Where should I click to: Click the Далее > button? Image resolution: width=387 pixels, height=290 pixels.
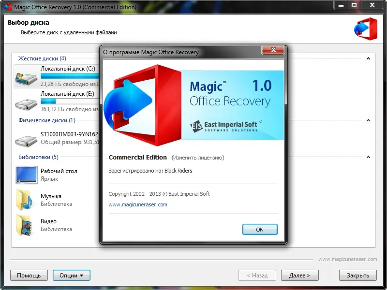coord(299,275)
